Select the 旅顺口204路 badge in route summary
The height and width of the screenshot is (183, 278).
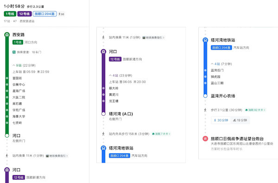point(44,14)
